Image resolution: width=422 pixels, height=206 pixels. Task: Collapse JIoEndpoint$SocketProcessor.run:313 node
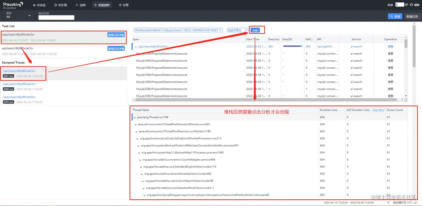[x=138, y=139]
